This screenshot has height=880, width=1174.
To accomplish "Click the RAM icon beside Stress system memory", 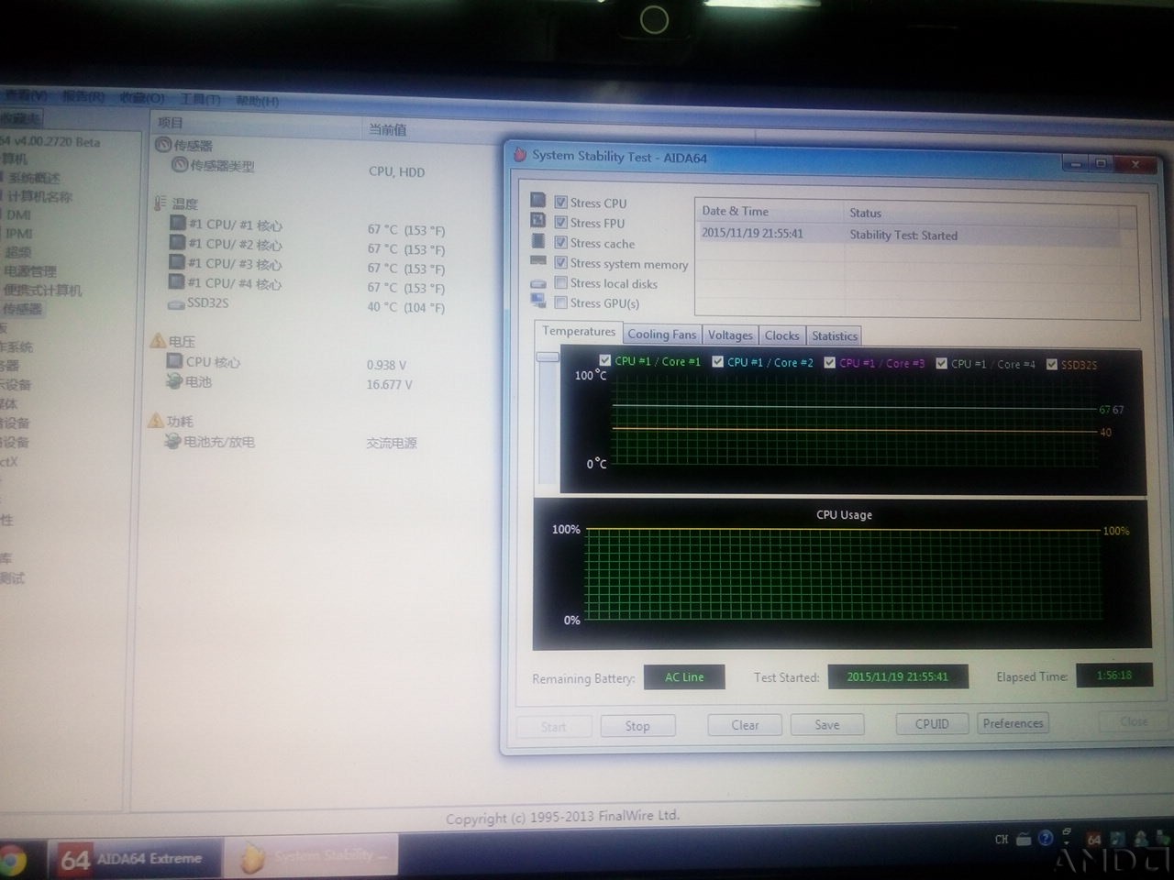I will [538, 261].
